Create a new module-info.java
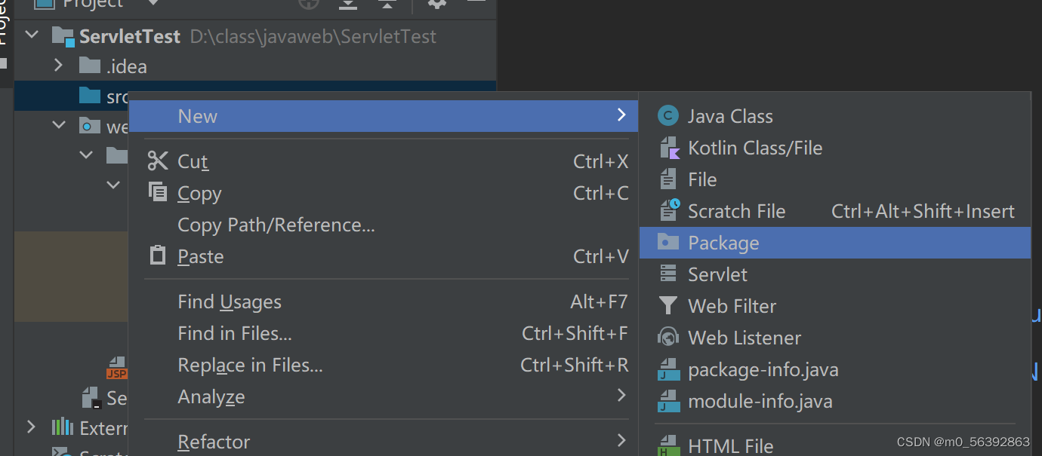This screenshot has width=1042, height=456. 834,401
